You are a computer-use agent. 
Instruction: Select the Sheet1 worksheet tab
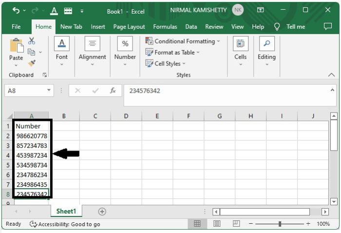[66, 212]
